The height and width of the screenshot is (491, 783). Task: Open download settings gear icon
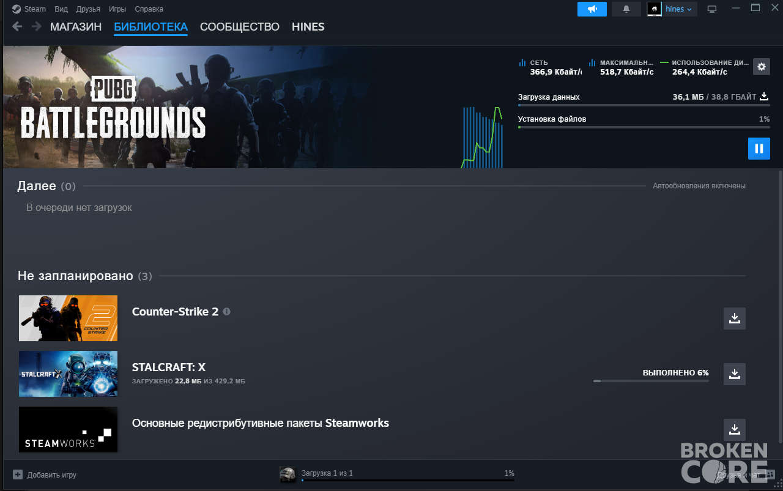pyautogui.click(x=762, y=67)
